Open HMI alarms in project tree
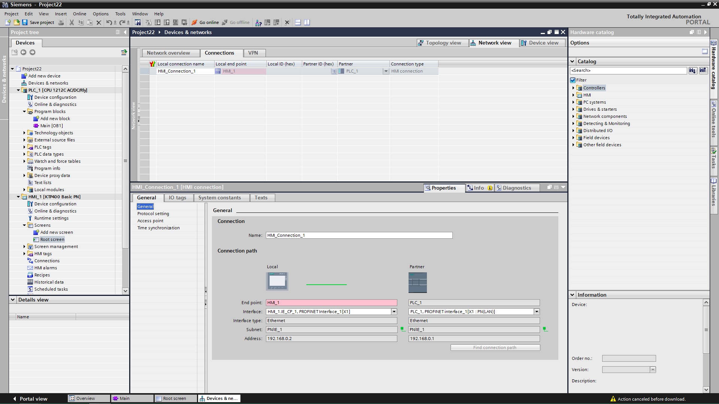Viewport: 719px width, 404px height. click(x=46, y=268)
